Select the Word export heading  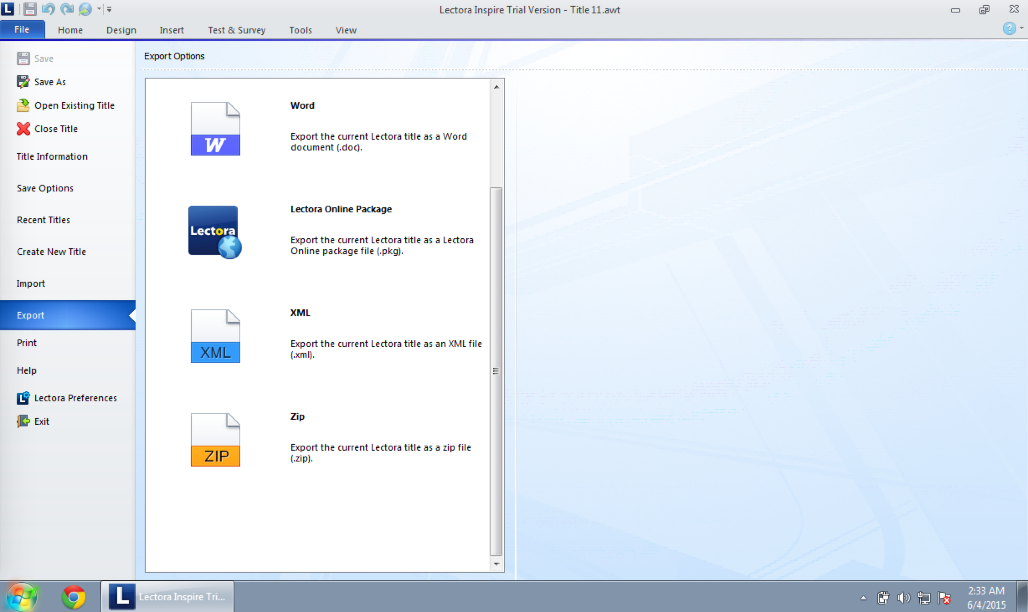coord(302,105)
